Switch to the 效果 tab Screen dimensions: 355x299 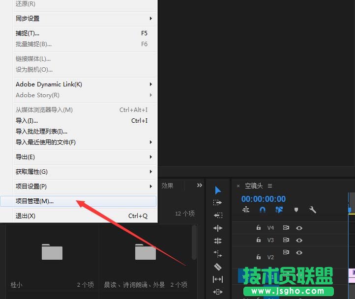(167, 186)
